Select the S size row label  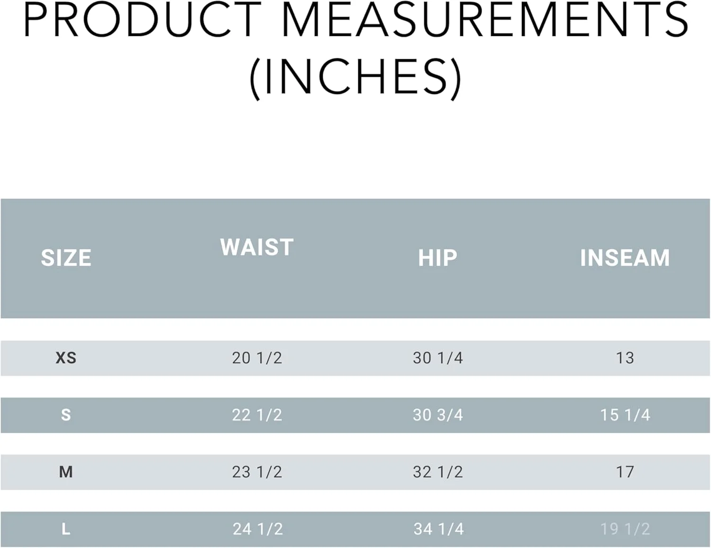pyautogui.click(x=66, y=415)
